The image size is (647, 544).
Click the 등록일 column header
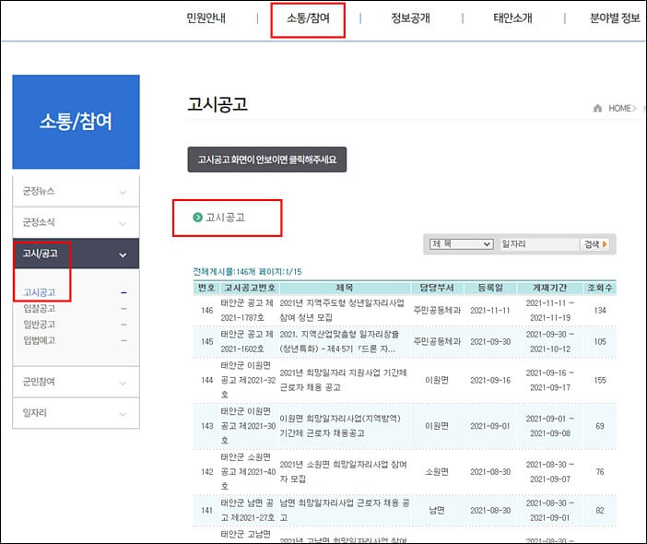(x=490, y=288)
